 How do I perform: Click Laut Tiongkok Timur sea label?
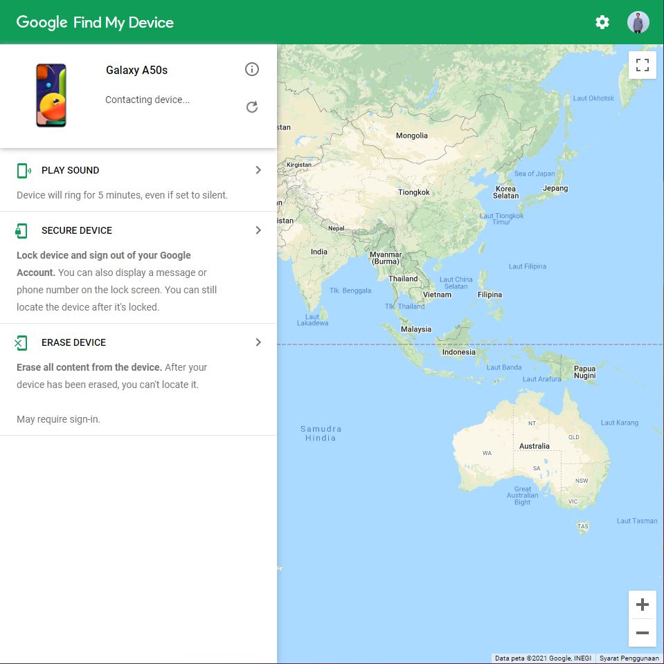[x=501, y=219]
